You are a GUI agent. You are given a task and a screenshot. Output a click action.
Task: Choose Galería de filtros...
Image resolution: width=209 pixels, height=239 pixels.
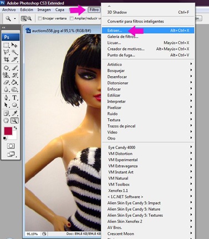(148, 37)
